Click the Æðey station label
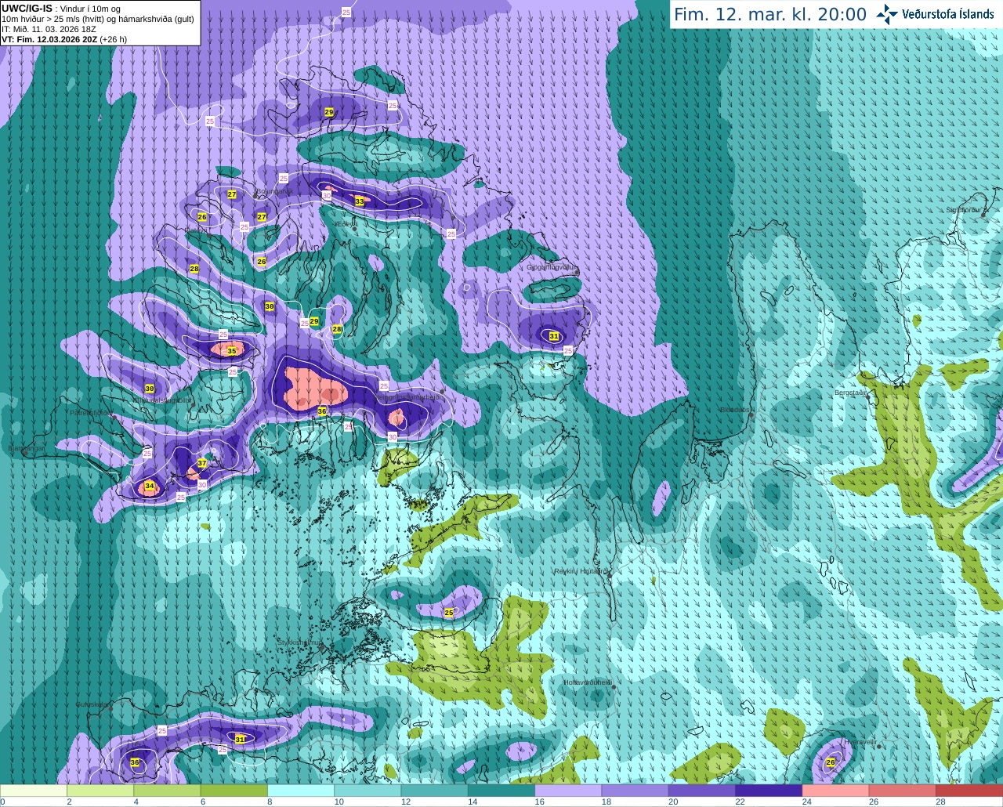This screenshot has width=1003, height=807. (x=346, y=224)
